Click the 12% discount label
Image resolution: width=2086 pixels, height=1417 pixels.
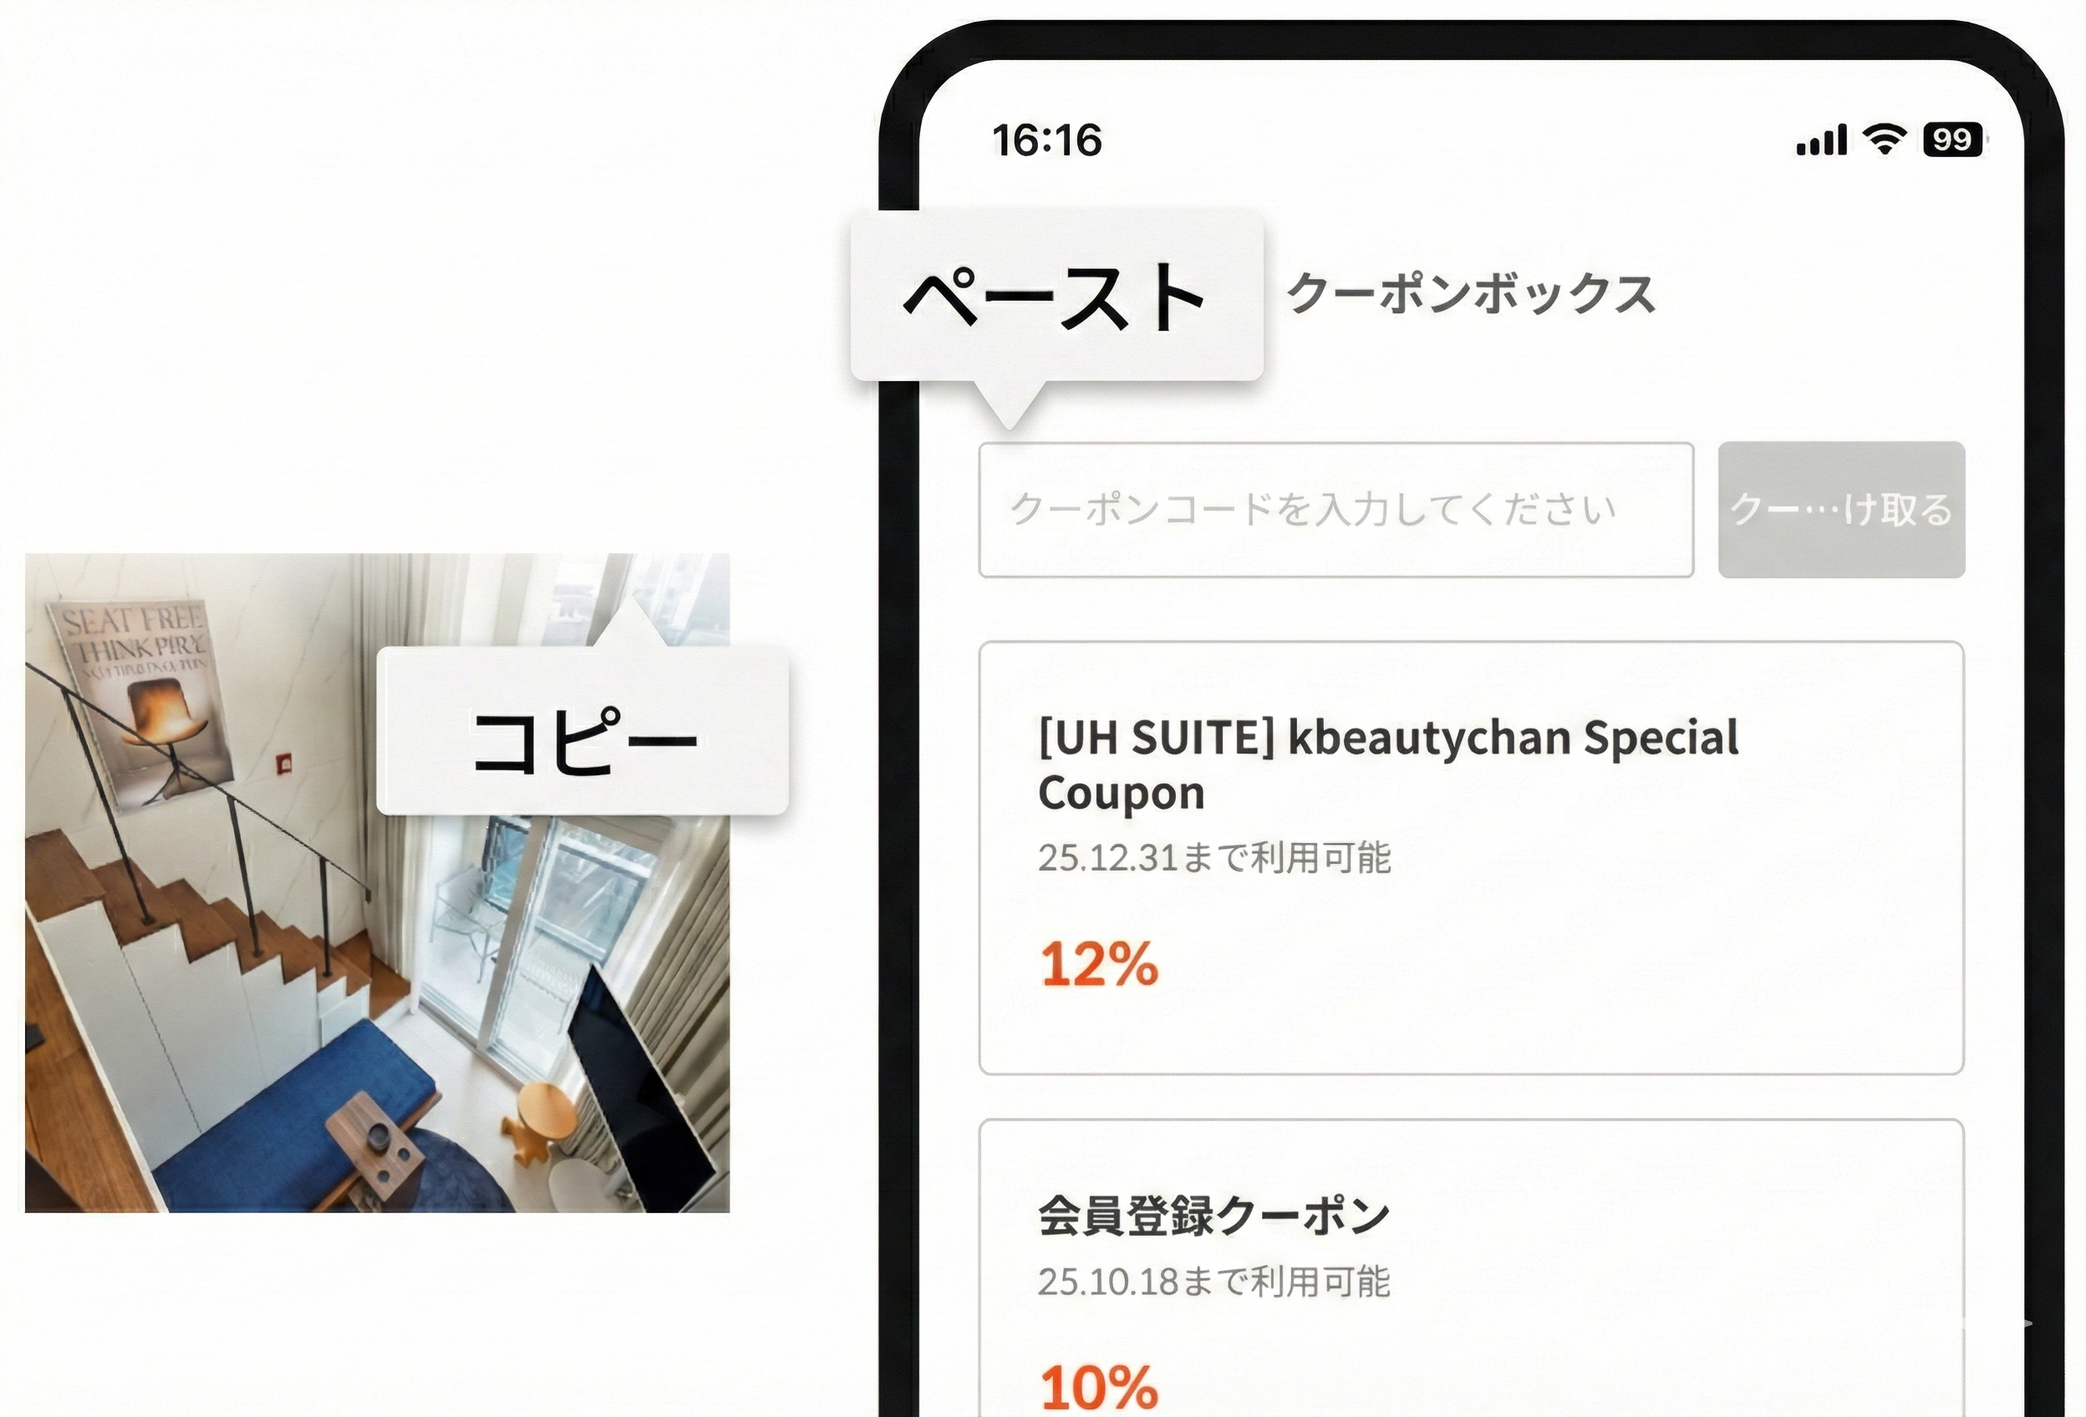(x=1099, y=965)
